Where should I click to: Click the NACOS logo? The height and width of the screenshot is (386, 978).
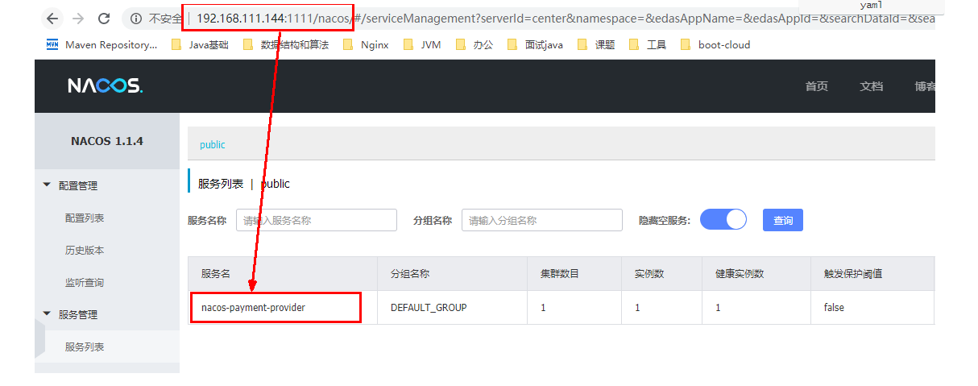coord(105,85)
